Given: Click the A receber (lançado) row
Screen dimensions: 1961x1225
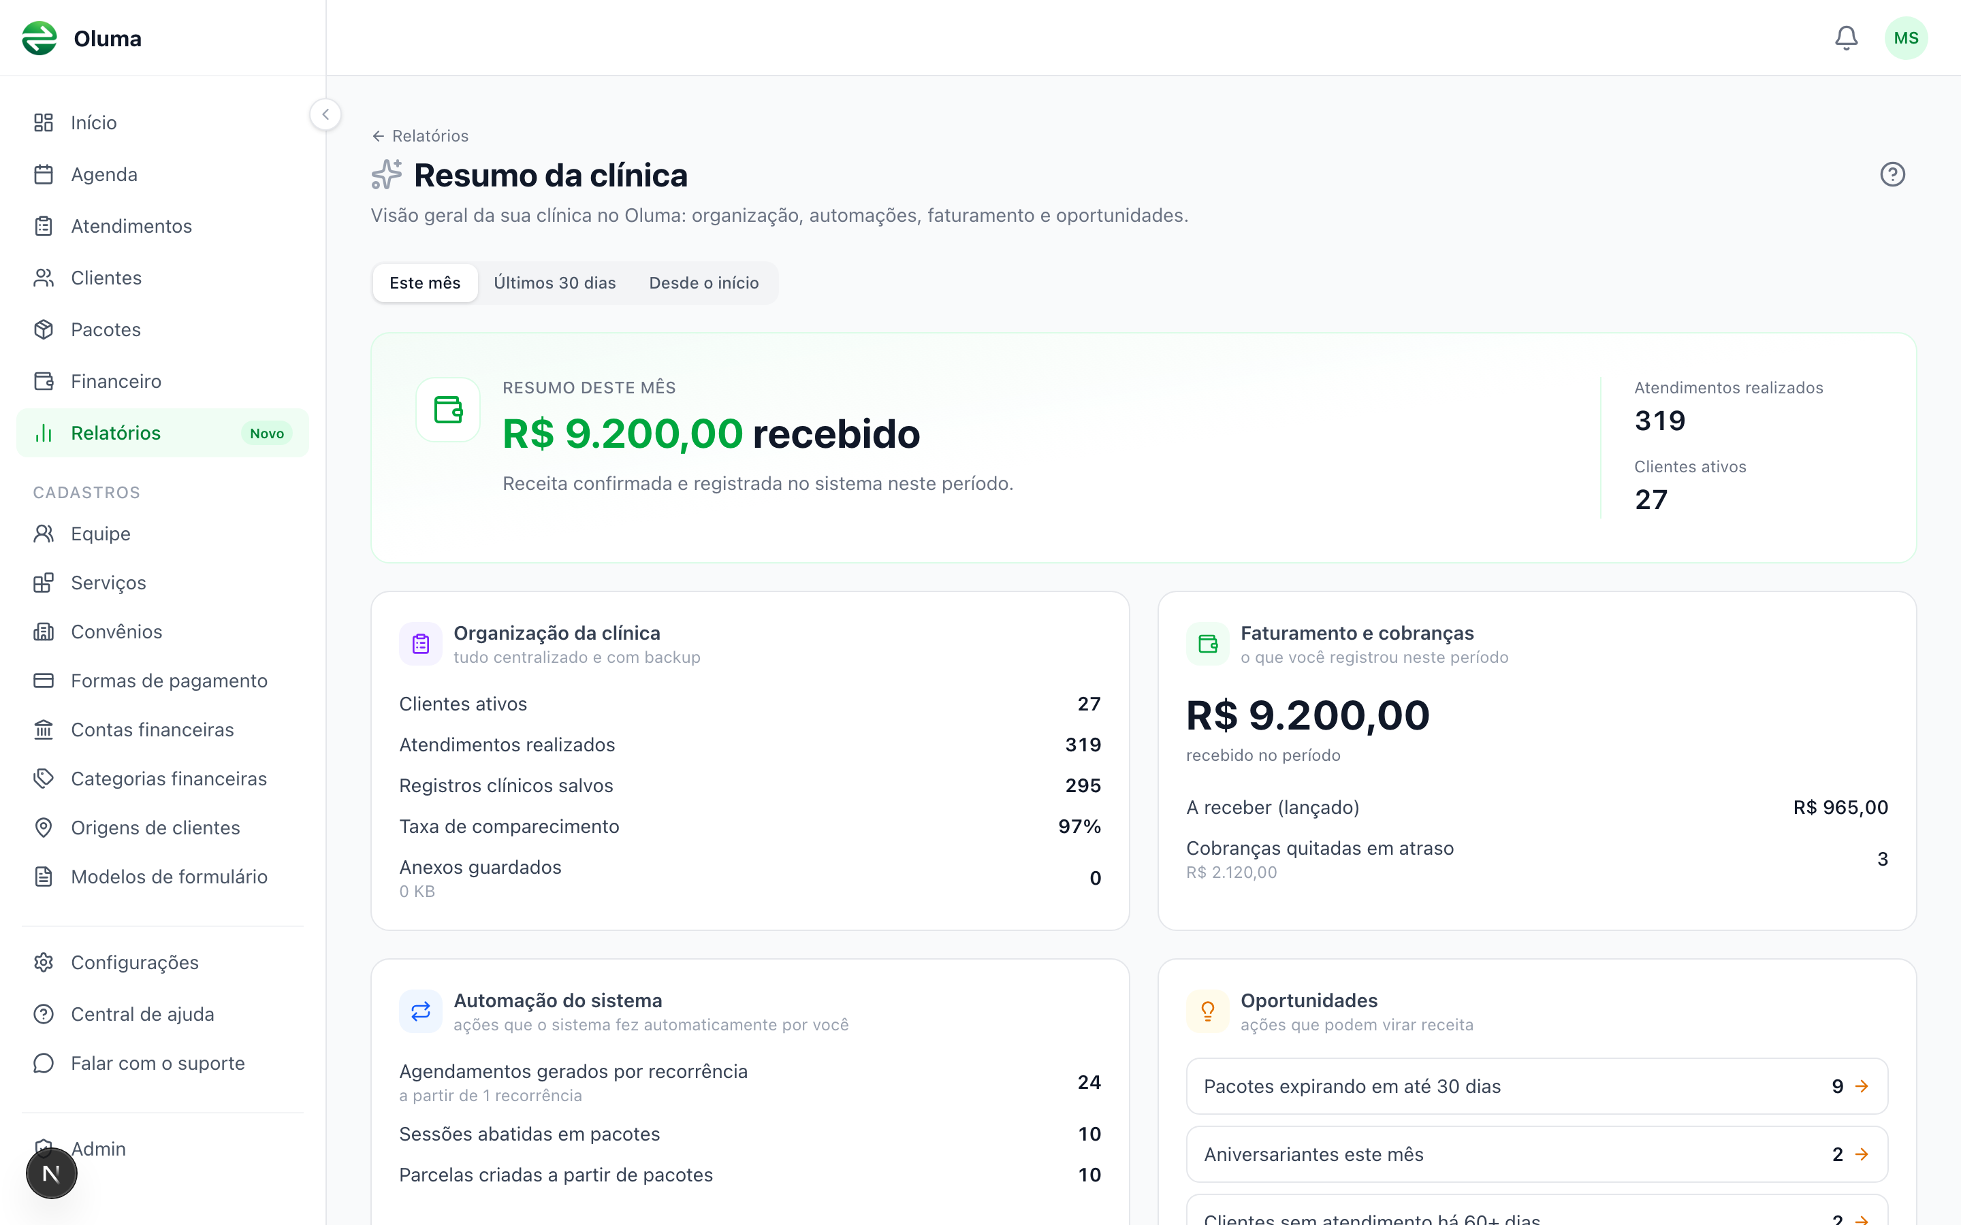Looking at the screenshot, I should coord(1536,808).
